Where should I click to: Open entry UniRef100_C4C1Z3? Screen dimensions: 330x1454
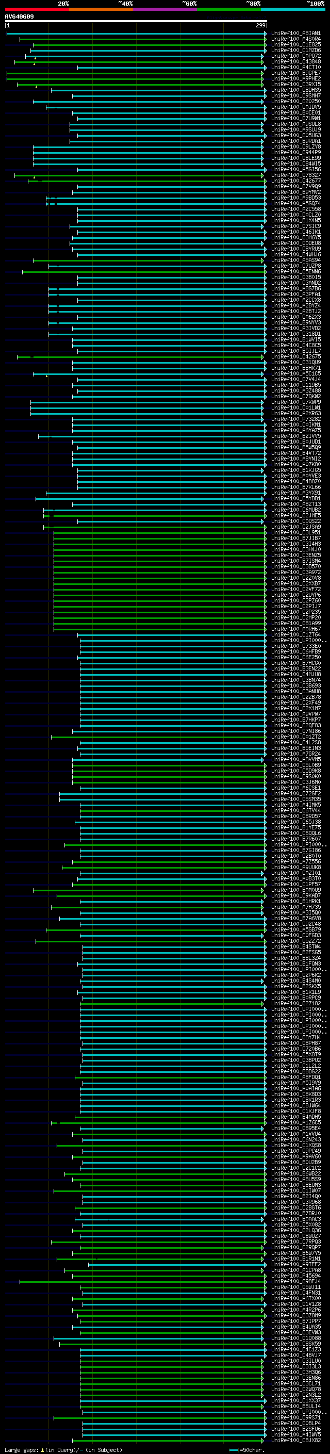pyautogui.click(x=295, y=1350)
